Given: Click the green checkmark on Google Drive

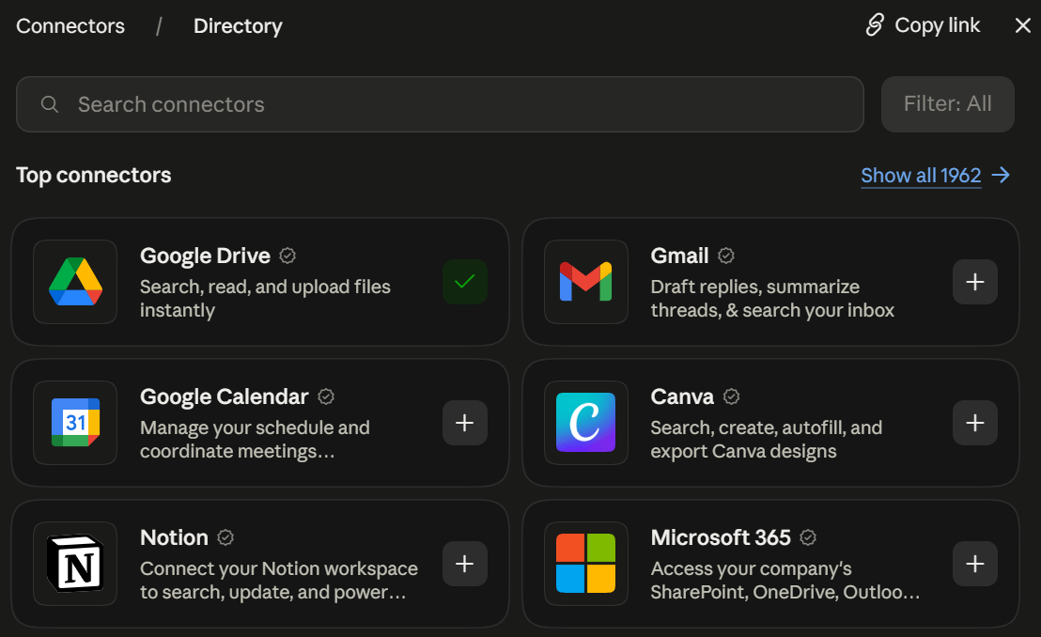Looking at the screenshot, I should [465, 282].
